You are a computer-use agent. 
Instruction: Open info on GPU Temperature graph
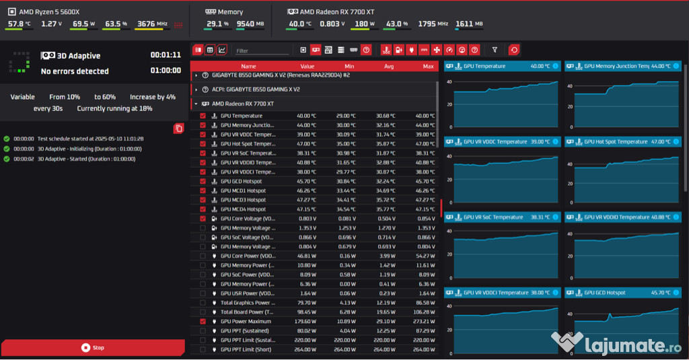tap(555, 67)
